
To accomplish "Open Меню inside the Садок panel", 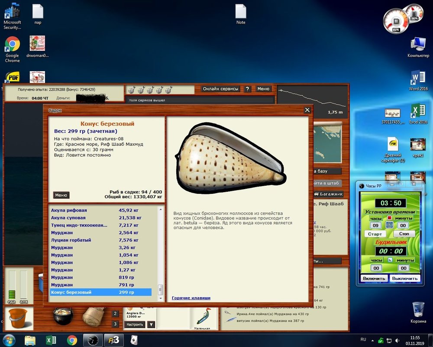I will point(61,195).
